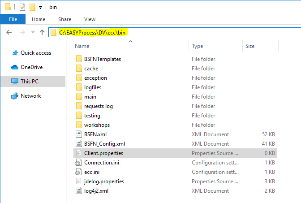Image resolution: width=301 pixels, height=203 pixels.
Task: Go forward with the right arrow
Action: [22, 32]
